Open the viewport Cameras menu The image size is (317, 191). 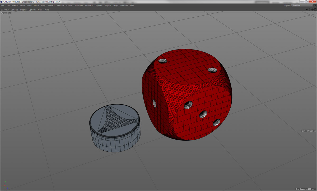14,10
